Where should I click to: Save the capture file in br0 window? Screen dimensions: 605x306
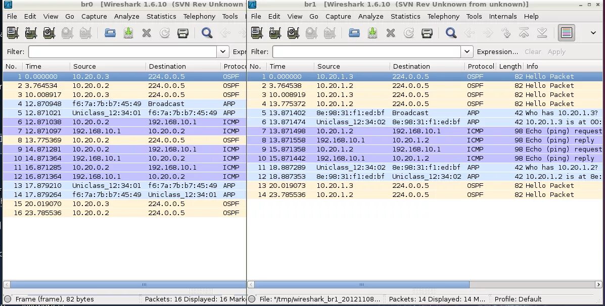click(128, 33)
